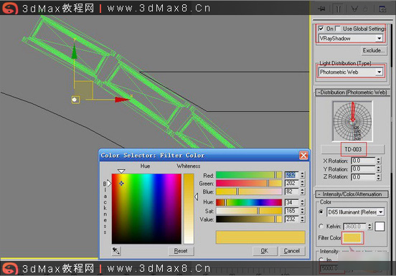Click the Hue value field showing 34
396x276 pixels.
(292, 202)
